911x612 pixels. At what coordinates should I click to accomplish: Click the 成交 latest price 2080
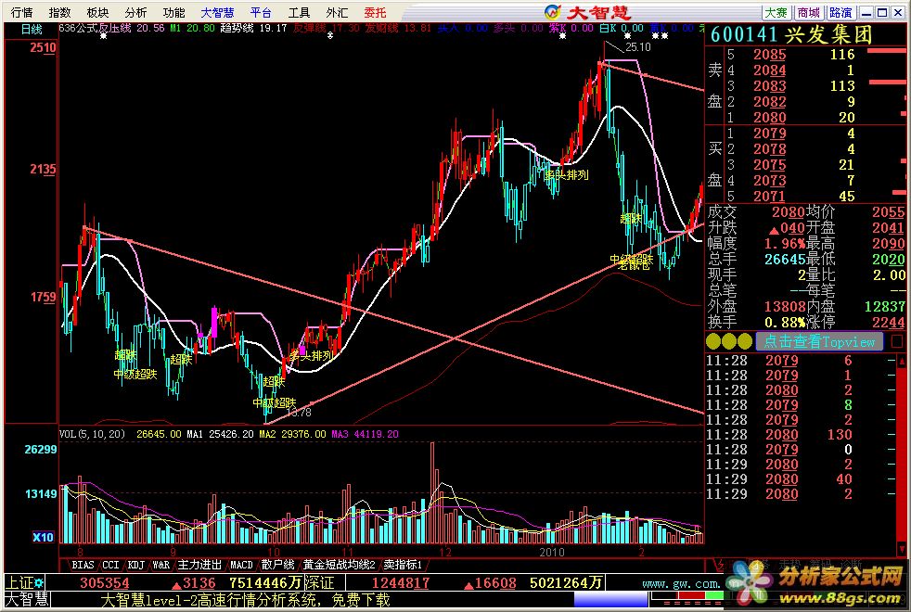click(788, 212)
